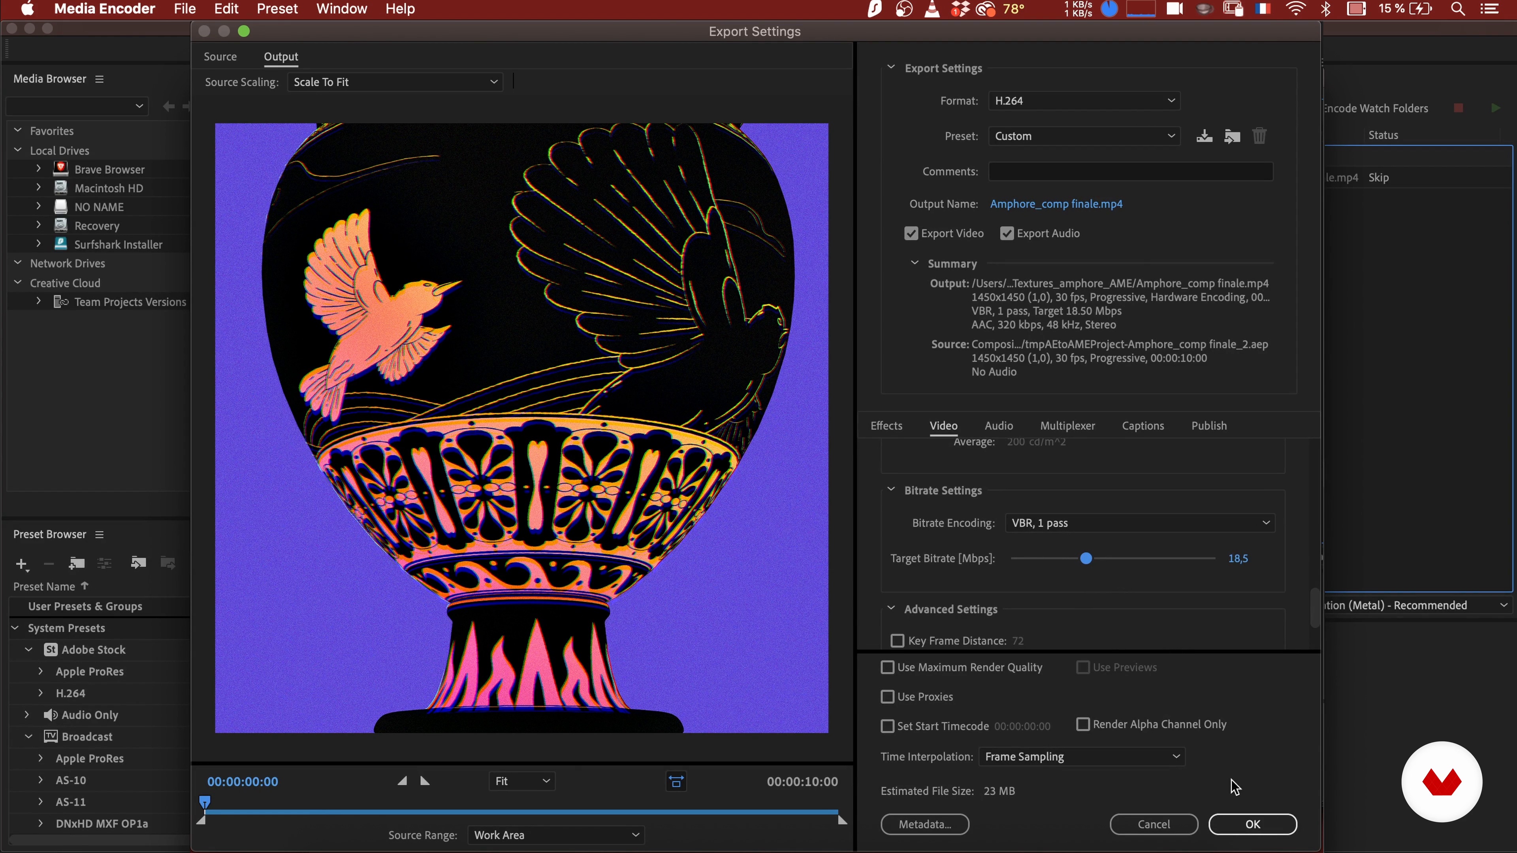
Task: Click the current timecode 00:00:00:00
Action: [x=243, y=782]
